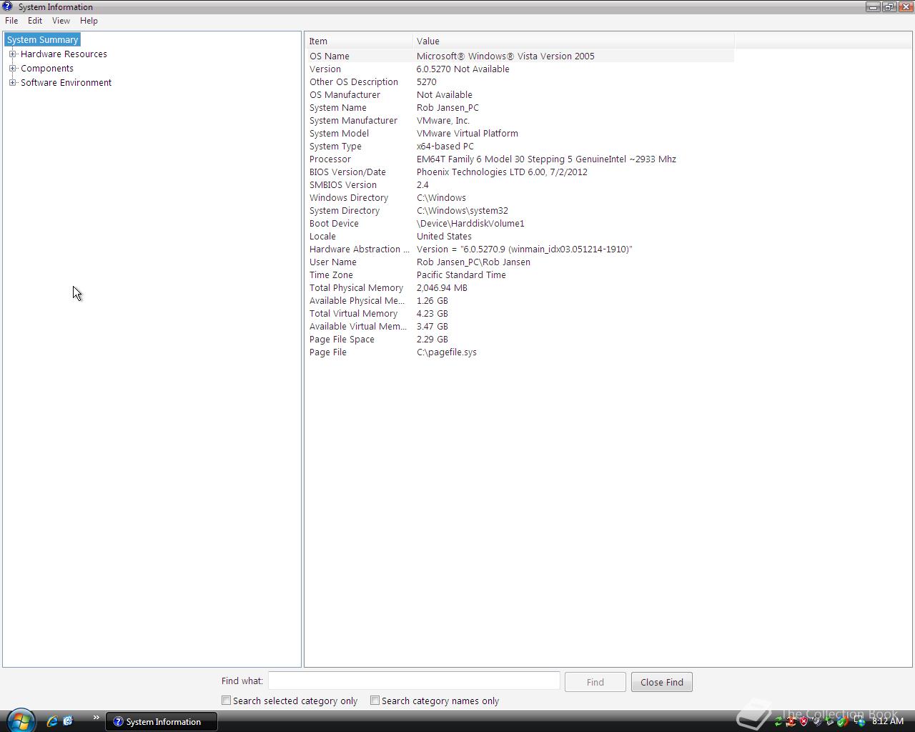Screen dimensions: 915x732
Task: Select the Boot Device row
Action: pyautogui.click(x=520, y=223)
